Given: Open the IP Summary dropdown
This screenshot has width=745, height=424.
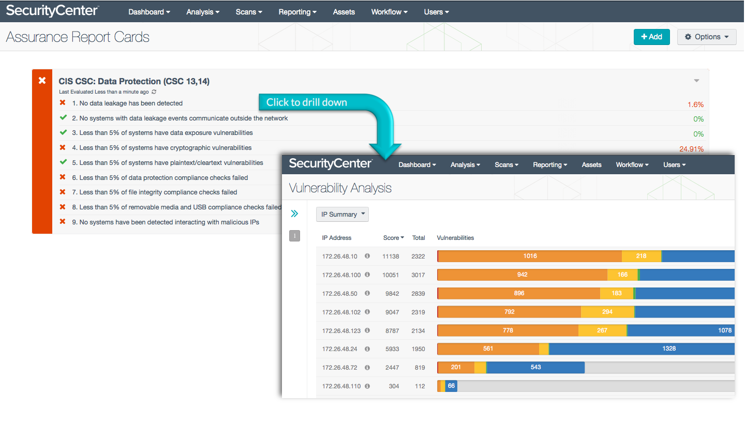Looking at the screenshot, I should (x=342, y=214).
